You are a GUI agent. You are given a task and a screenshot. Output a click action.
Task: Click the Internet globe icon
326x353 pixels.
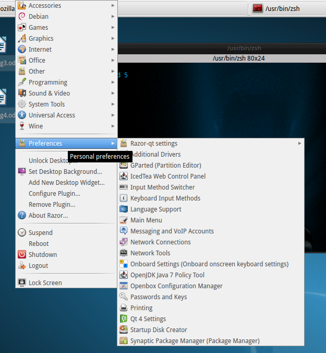click(22, 49)
